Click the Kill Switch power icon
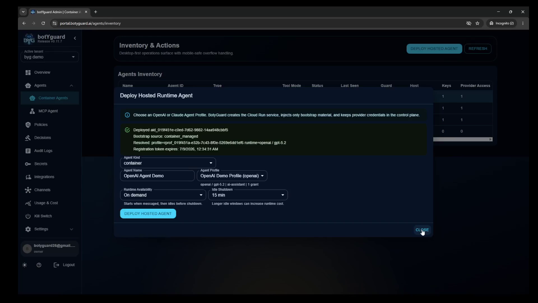Viewport: 538px width, 303px height. tap(28, 216)
